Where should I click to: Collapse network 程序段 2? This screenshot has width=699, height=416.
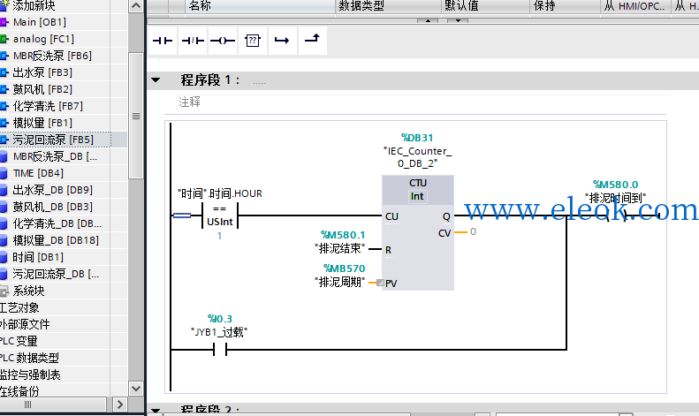156,410
